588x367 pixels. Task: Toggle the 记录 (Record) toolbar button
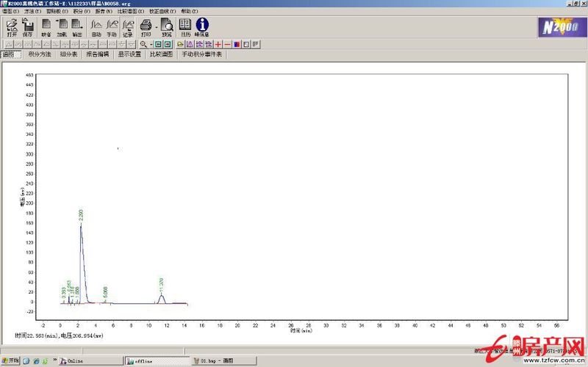128,27
